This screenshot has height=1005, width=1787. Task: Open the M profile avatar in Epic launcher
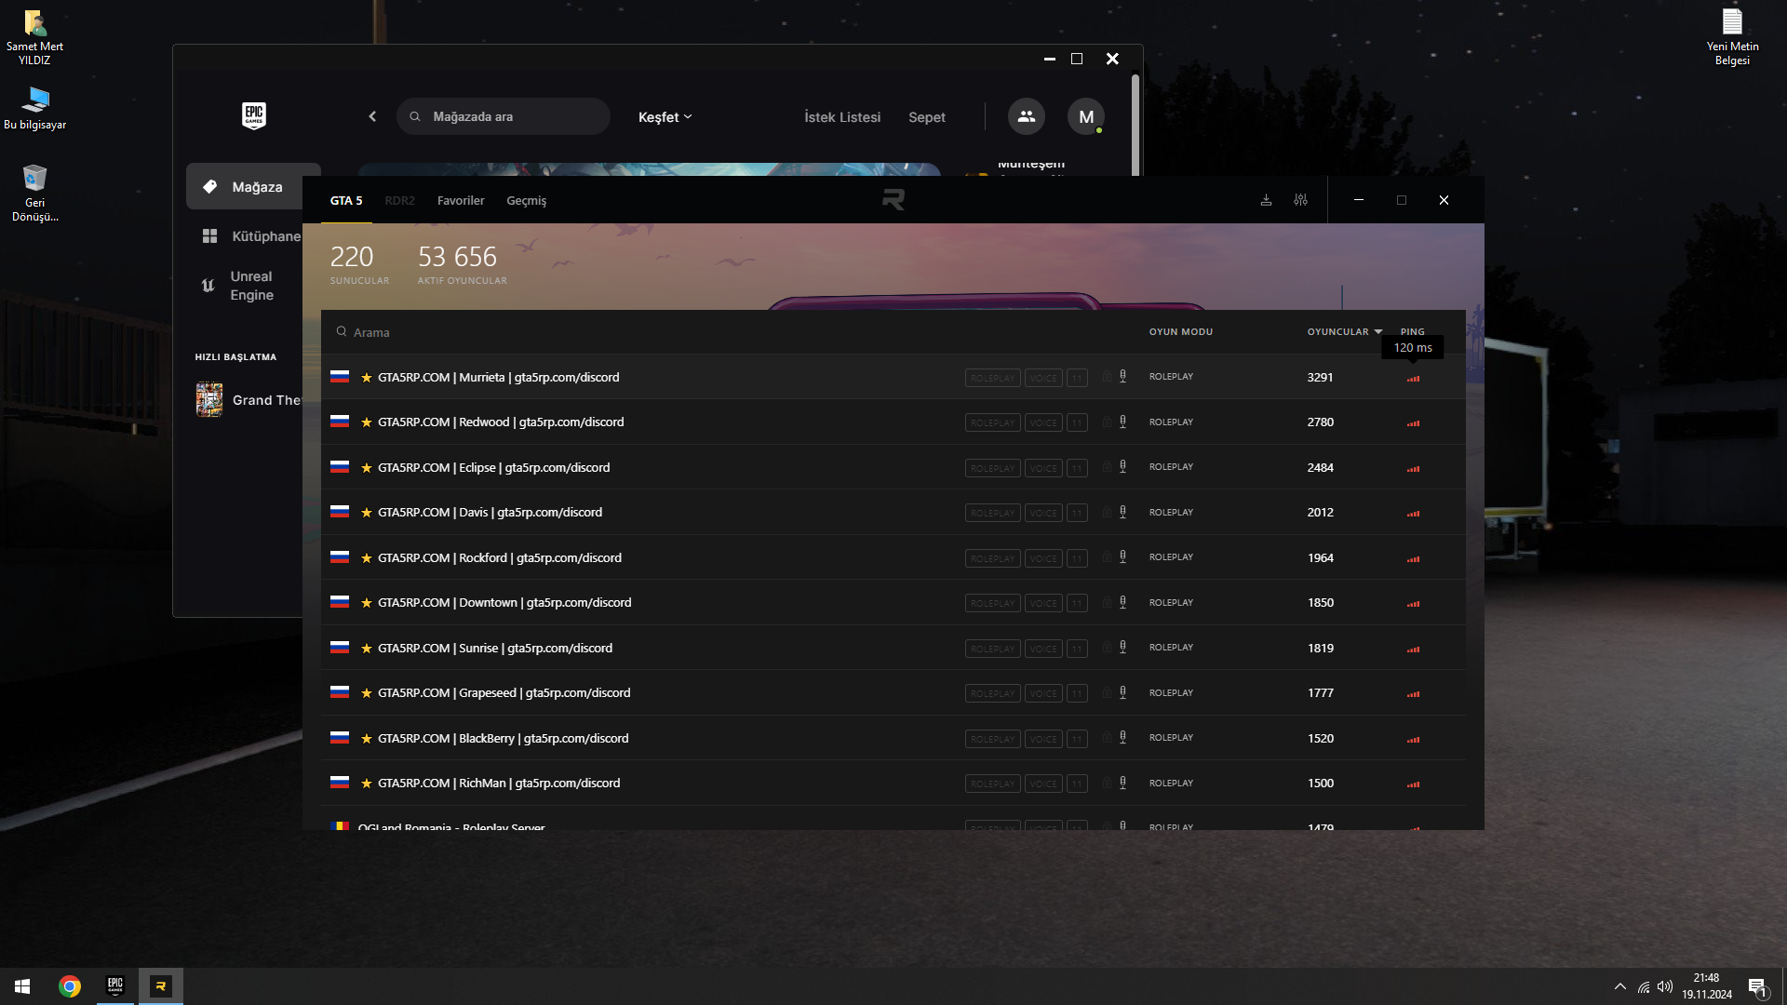[1086, 116]
